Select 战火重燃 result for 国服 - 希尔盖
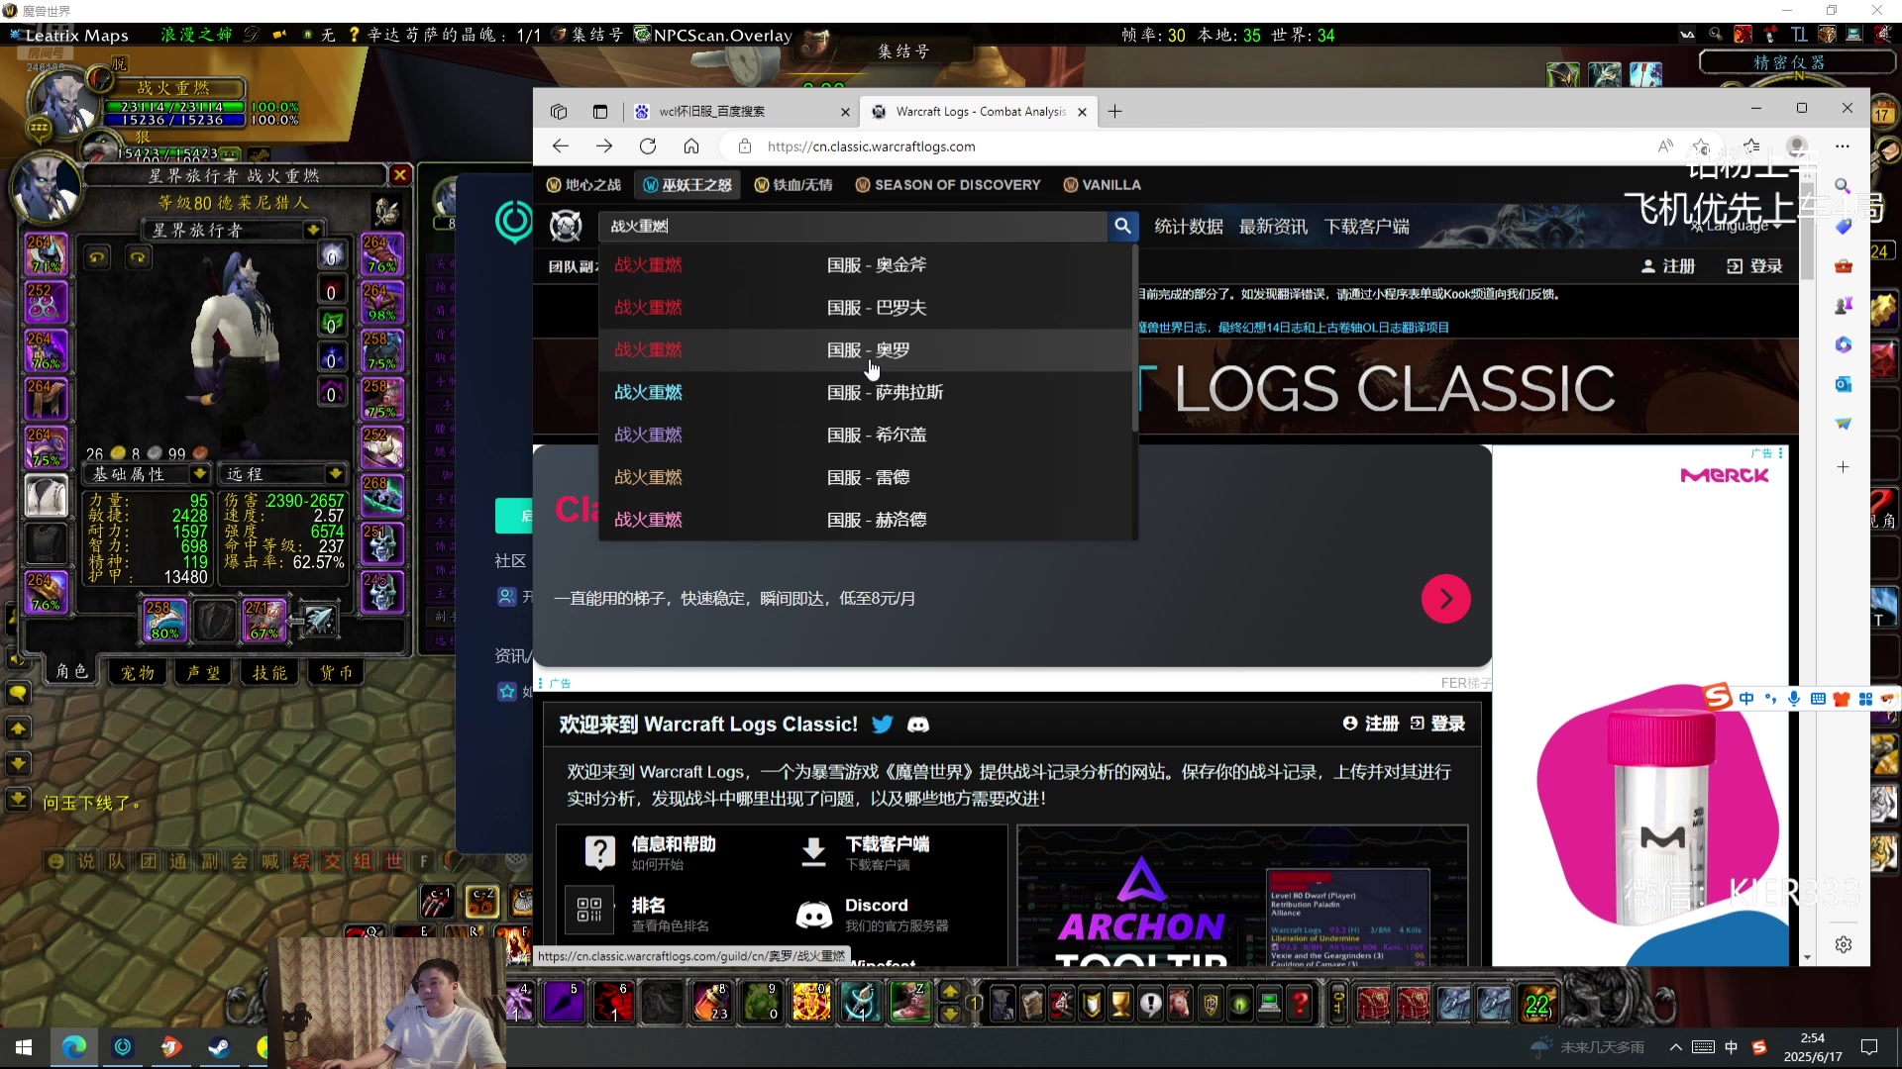The image size is (1902, 1069). tap(867, 436)
